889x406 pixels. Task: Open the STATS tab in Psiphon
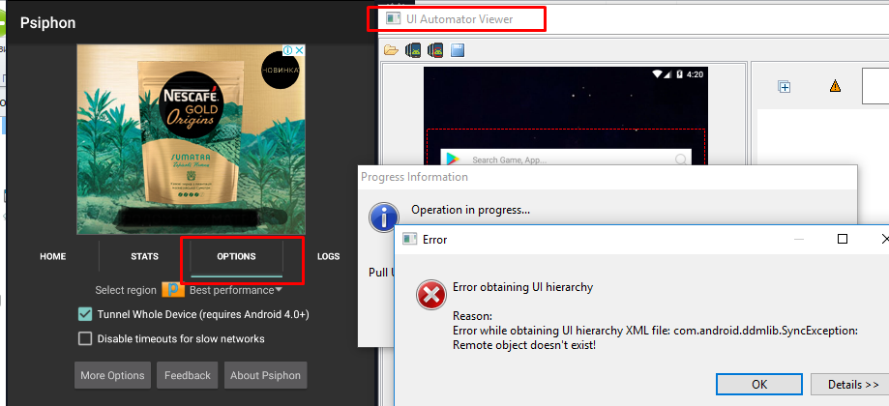click(x=144, y=256)
